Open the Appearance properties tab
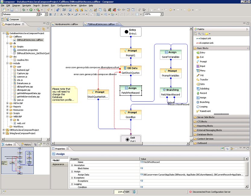 (58, 164)
